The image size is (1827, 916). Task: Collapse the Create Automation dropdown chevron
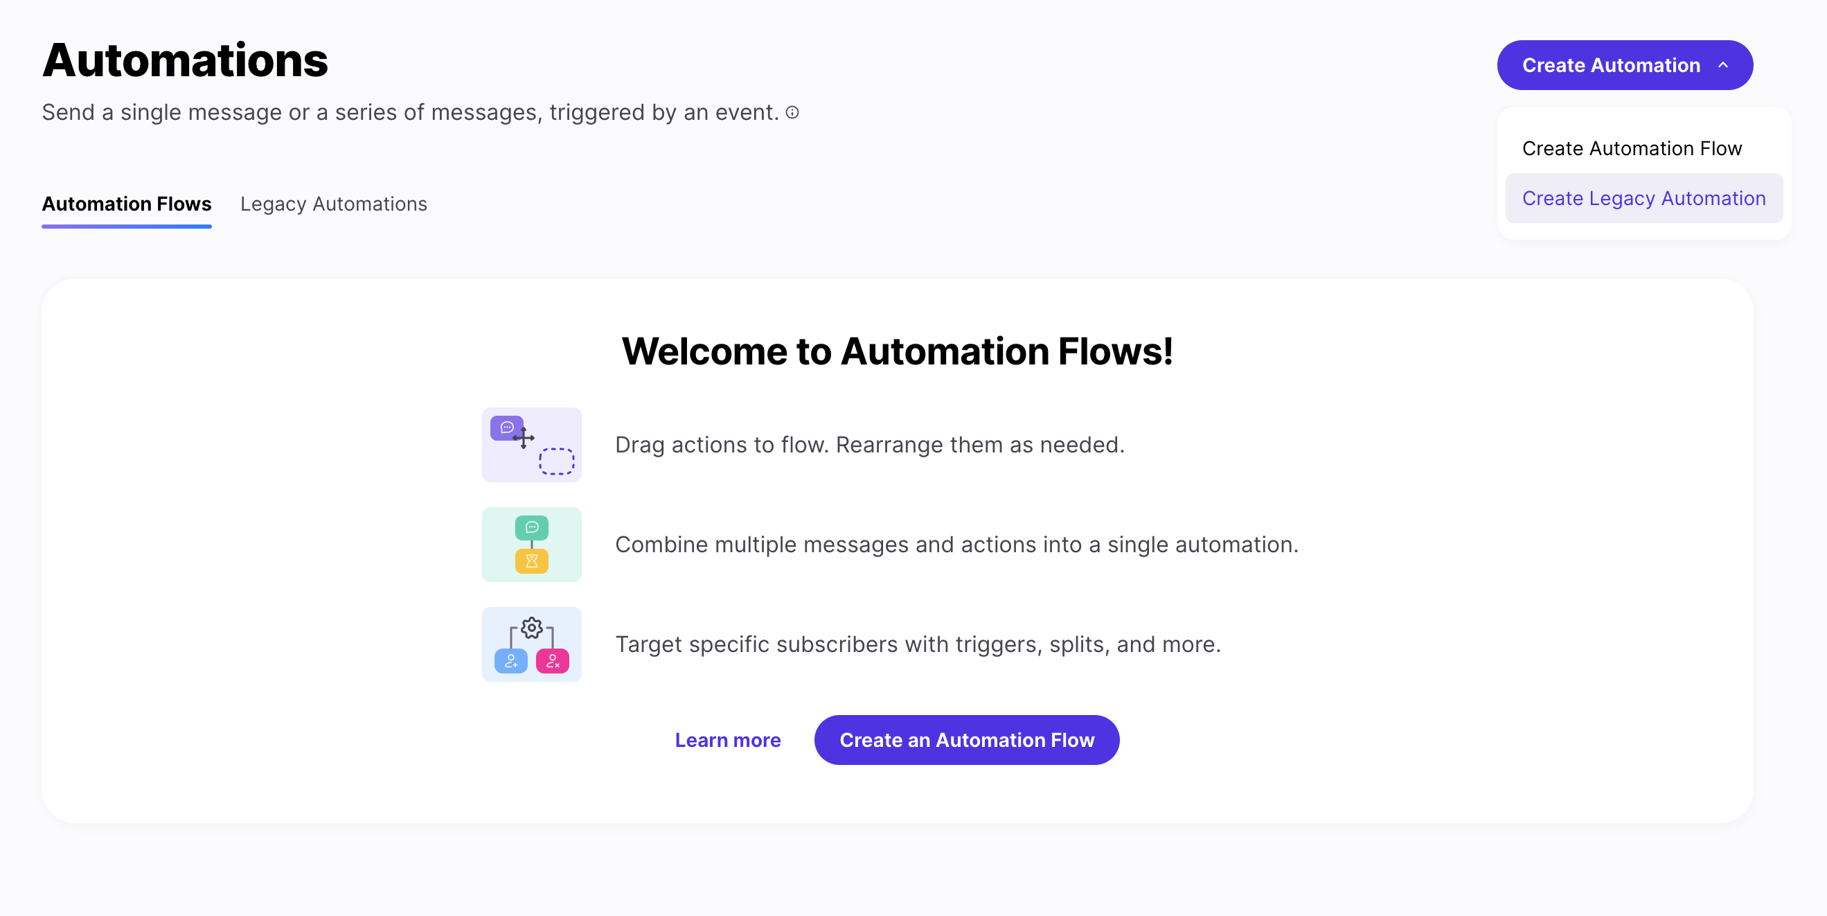click(1723, 65)
